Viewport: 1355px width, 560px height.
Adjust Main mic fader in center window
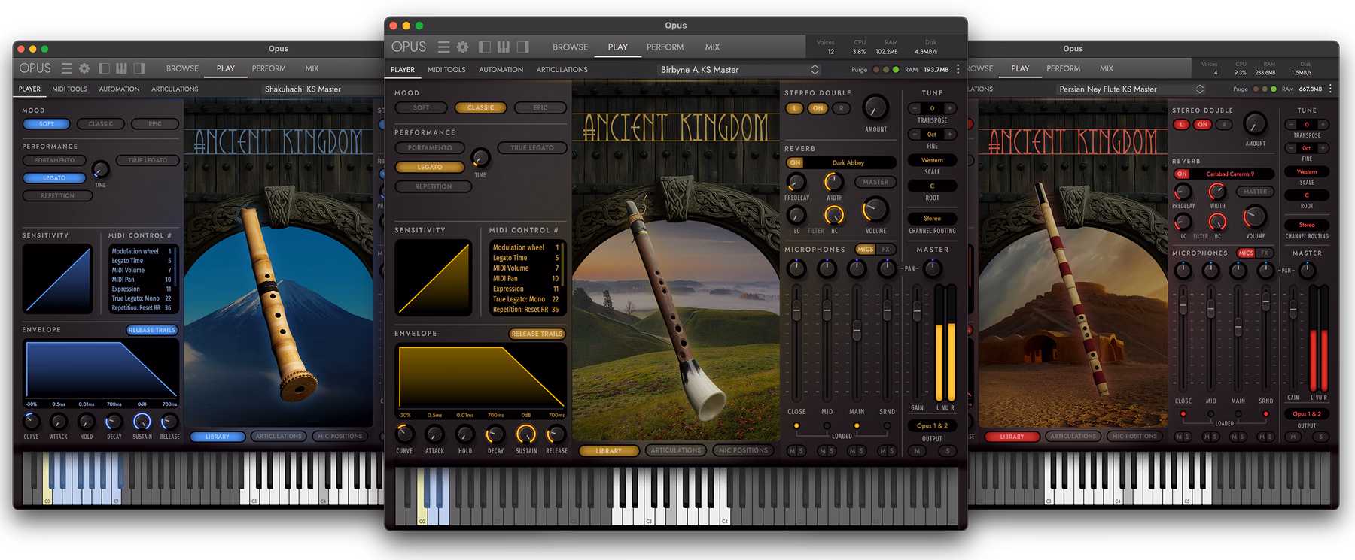(856, 330)
